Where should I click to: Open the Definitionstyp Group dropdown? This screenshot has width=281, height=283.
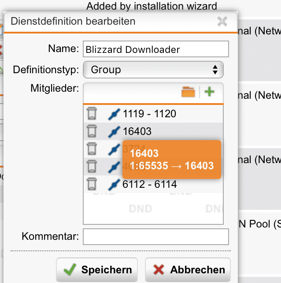click(x=153, y=70)
